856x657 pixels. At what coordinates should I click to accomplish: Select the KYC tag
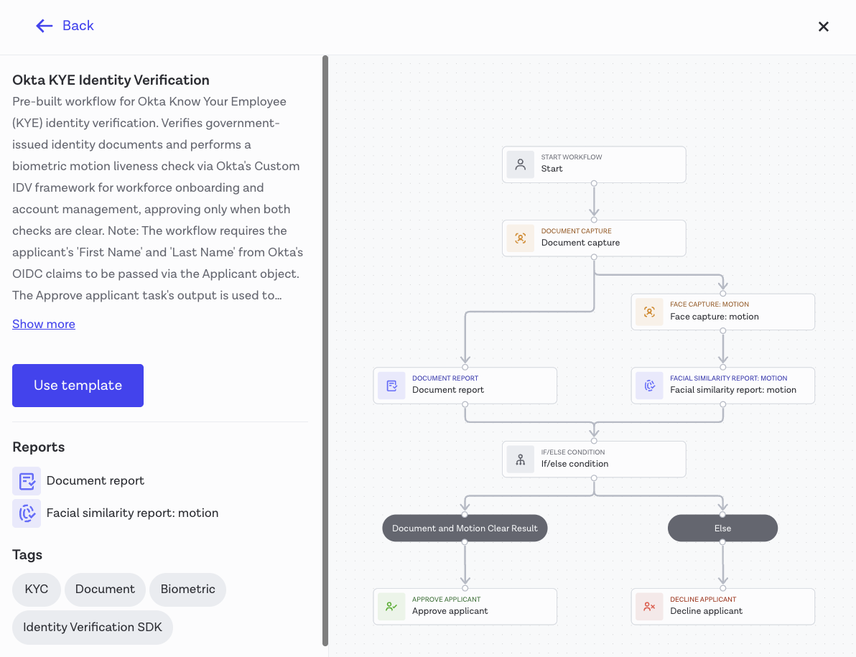pos(37,590)
